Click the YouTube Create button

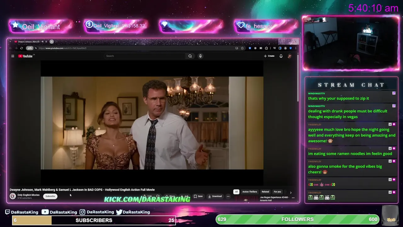pyautogui.click(x=269, y=56)
